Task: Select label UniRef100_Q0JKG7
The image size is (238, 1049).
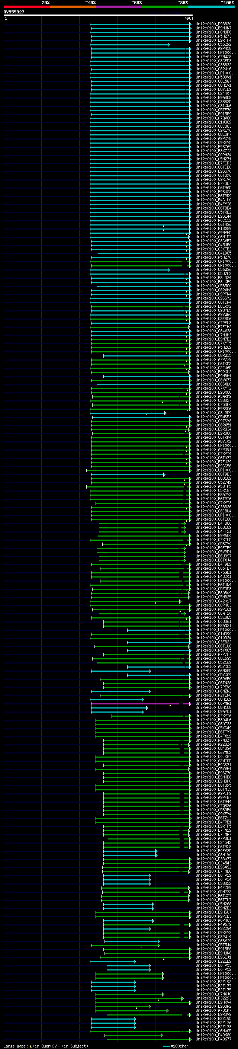Action: pos(213,757)
